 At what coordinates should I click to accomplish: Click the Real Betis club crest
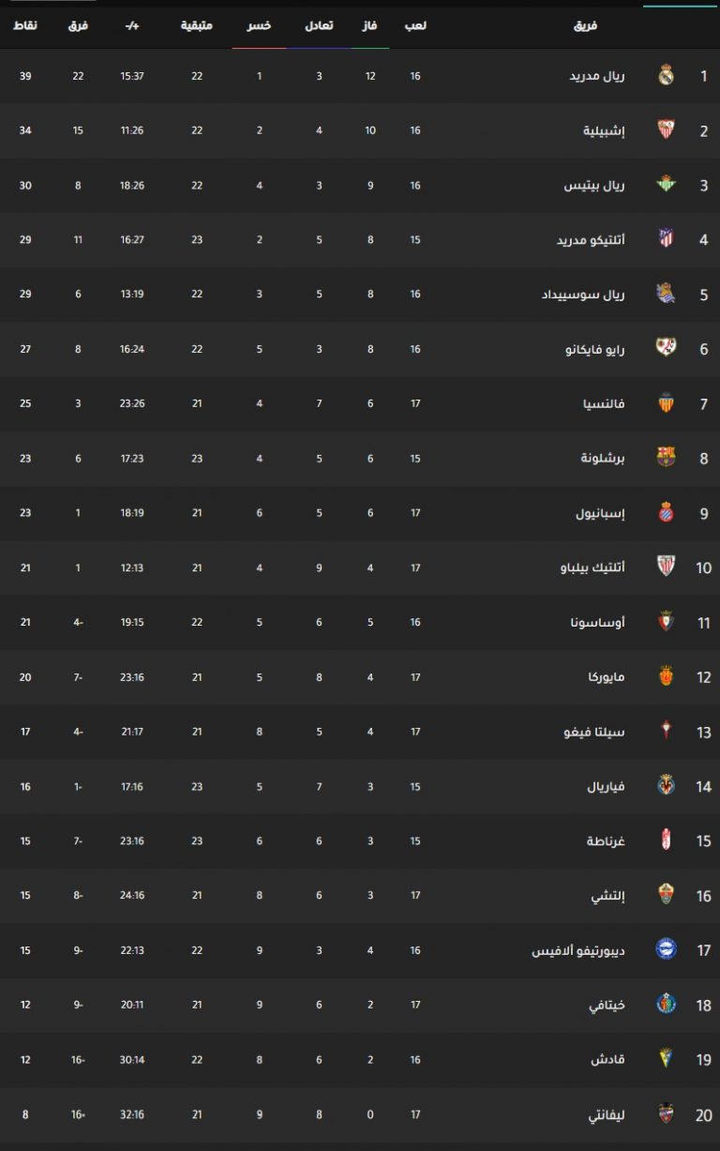tap(666, 185)
